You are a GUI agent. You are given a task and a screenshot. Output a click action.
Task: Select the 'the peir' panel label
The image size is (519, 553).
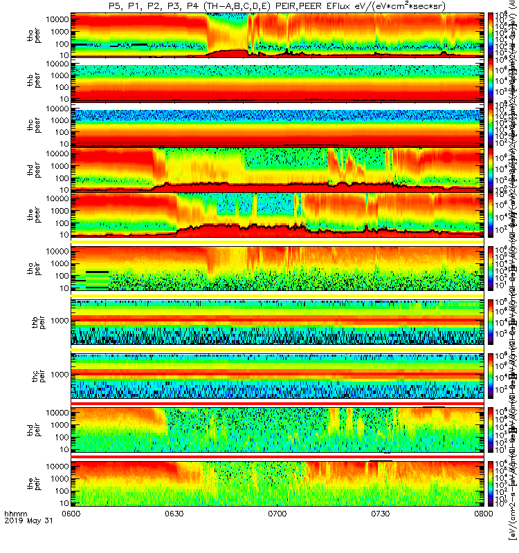(34, 483)
